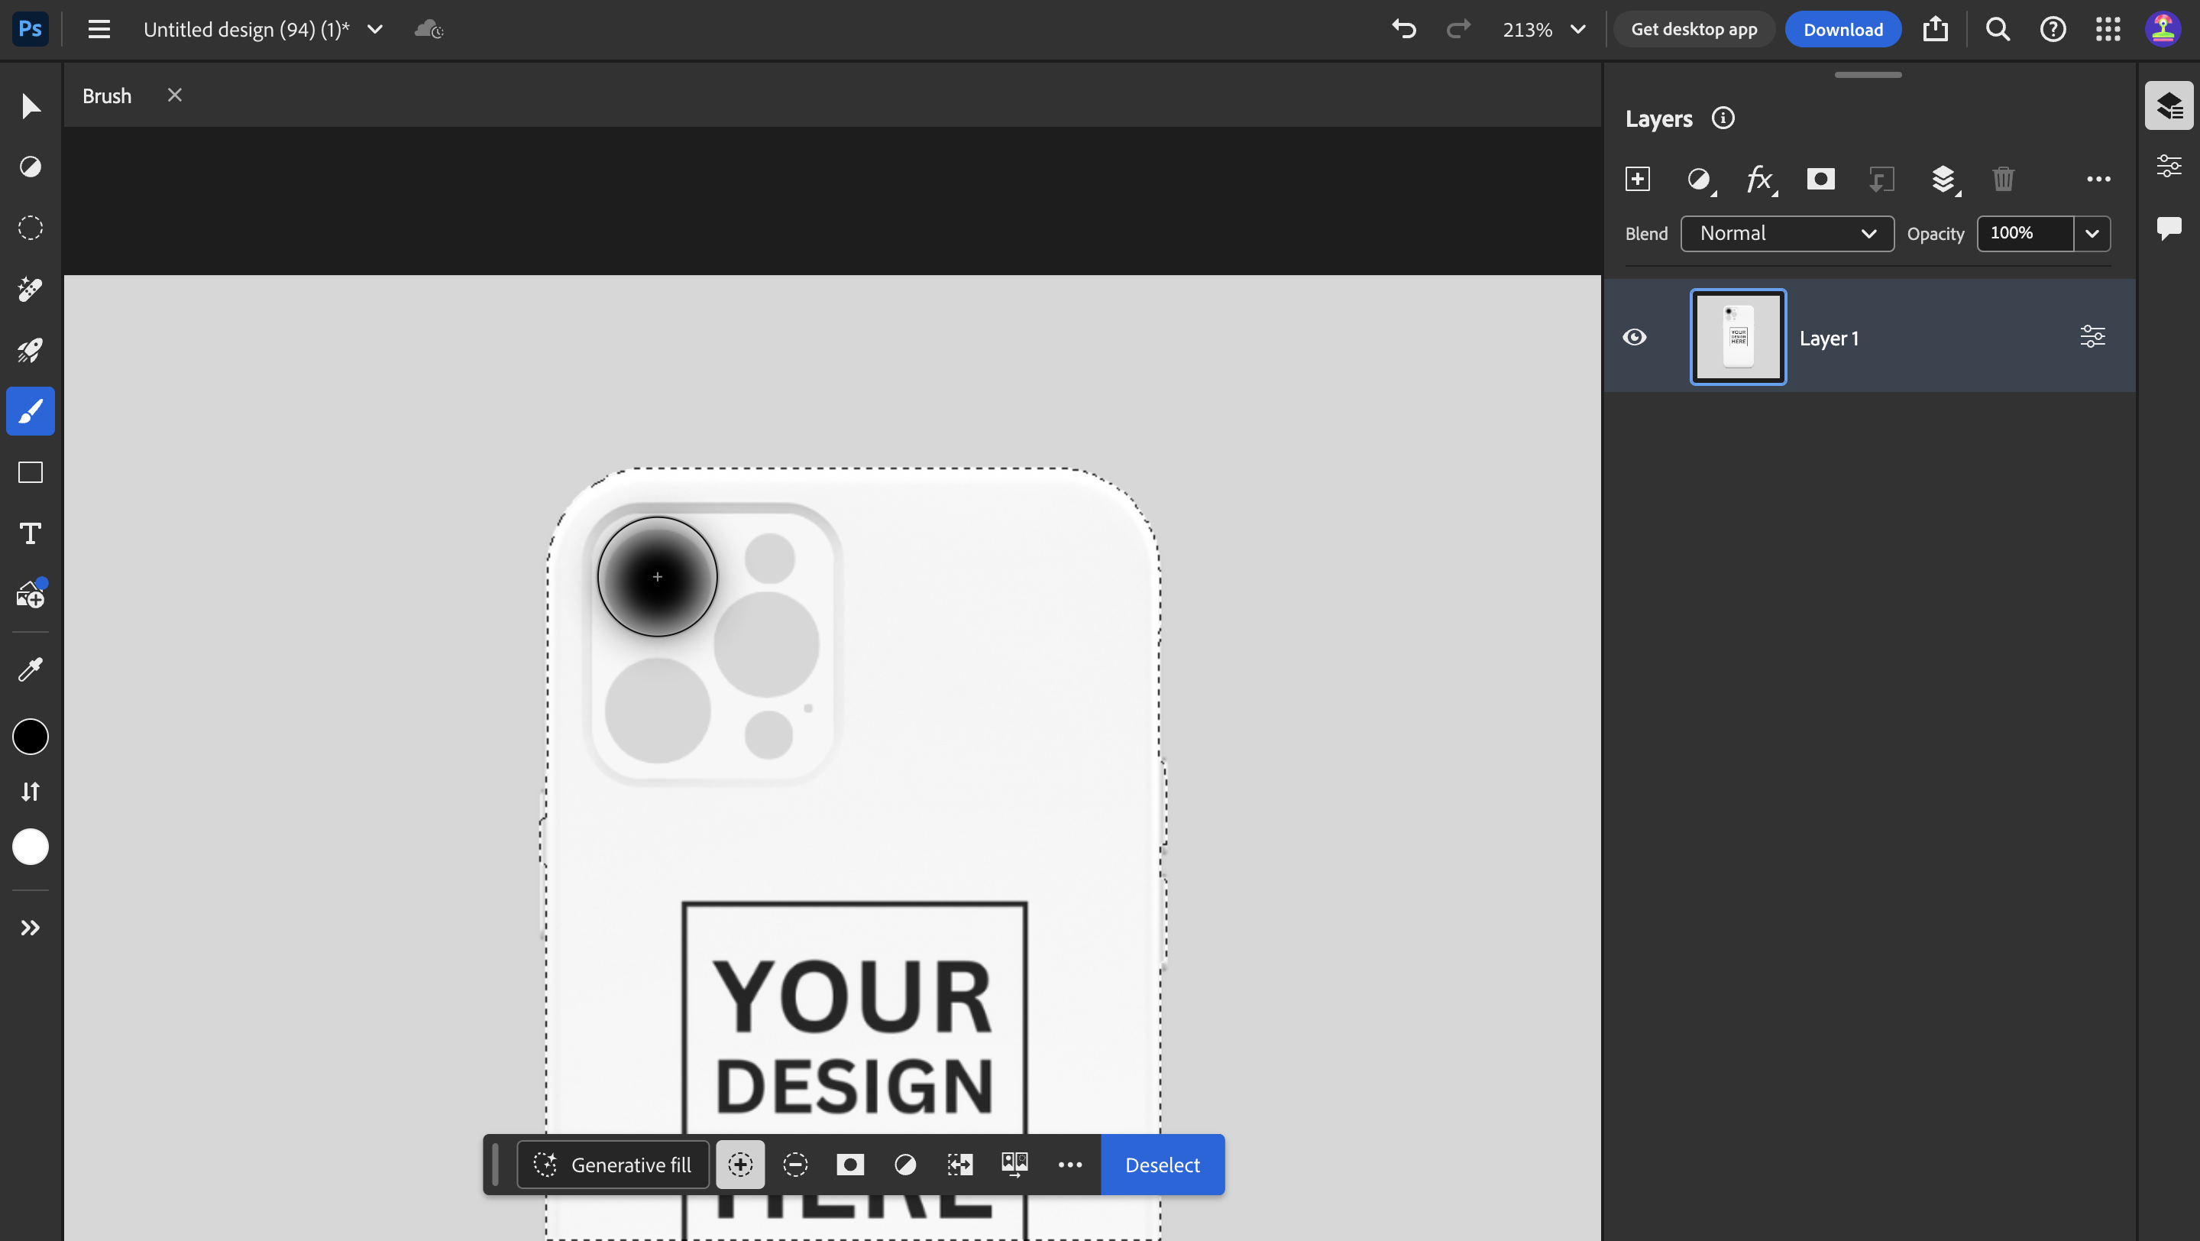Open layer effects fx menu
2200x1241 pixels.
pyautogui.click(x=1760, y=180)
